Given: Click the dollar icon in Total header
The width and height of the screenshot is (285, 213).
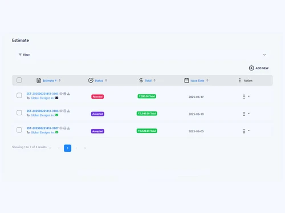Looking at the screenshot, I should pos(141,80).
